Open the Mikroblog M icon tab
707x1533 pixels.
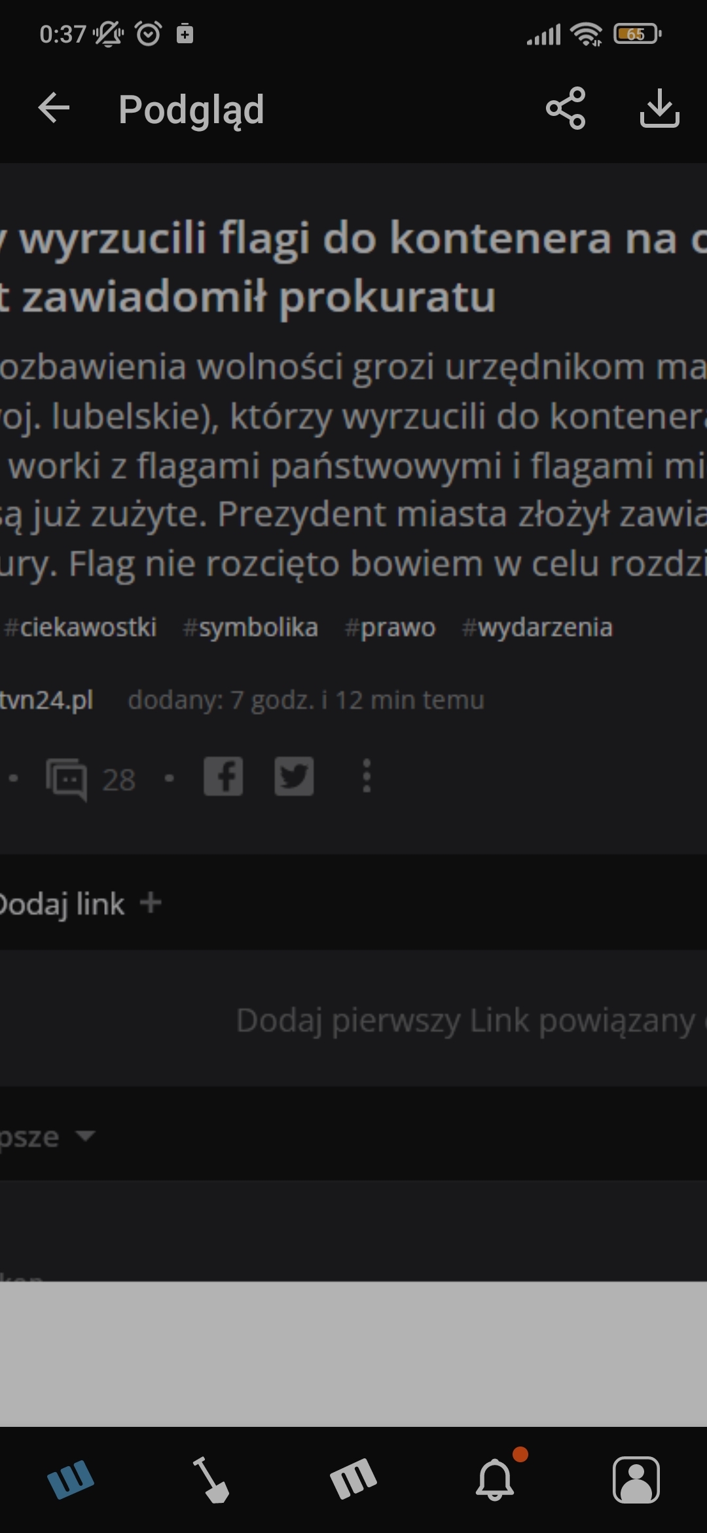click(353, 1479)
